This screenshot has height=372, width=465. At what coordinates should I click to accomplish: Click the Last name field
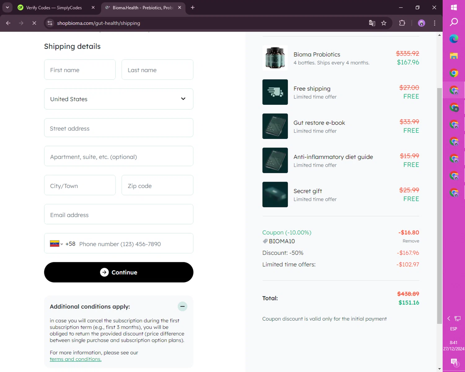click(157, 70)
